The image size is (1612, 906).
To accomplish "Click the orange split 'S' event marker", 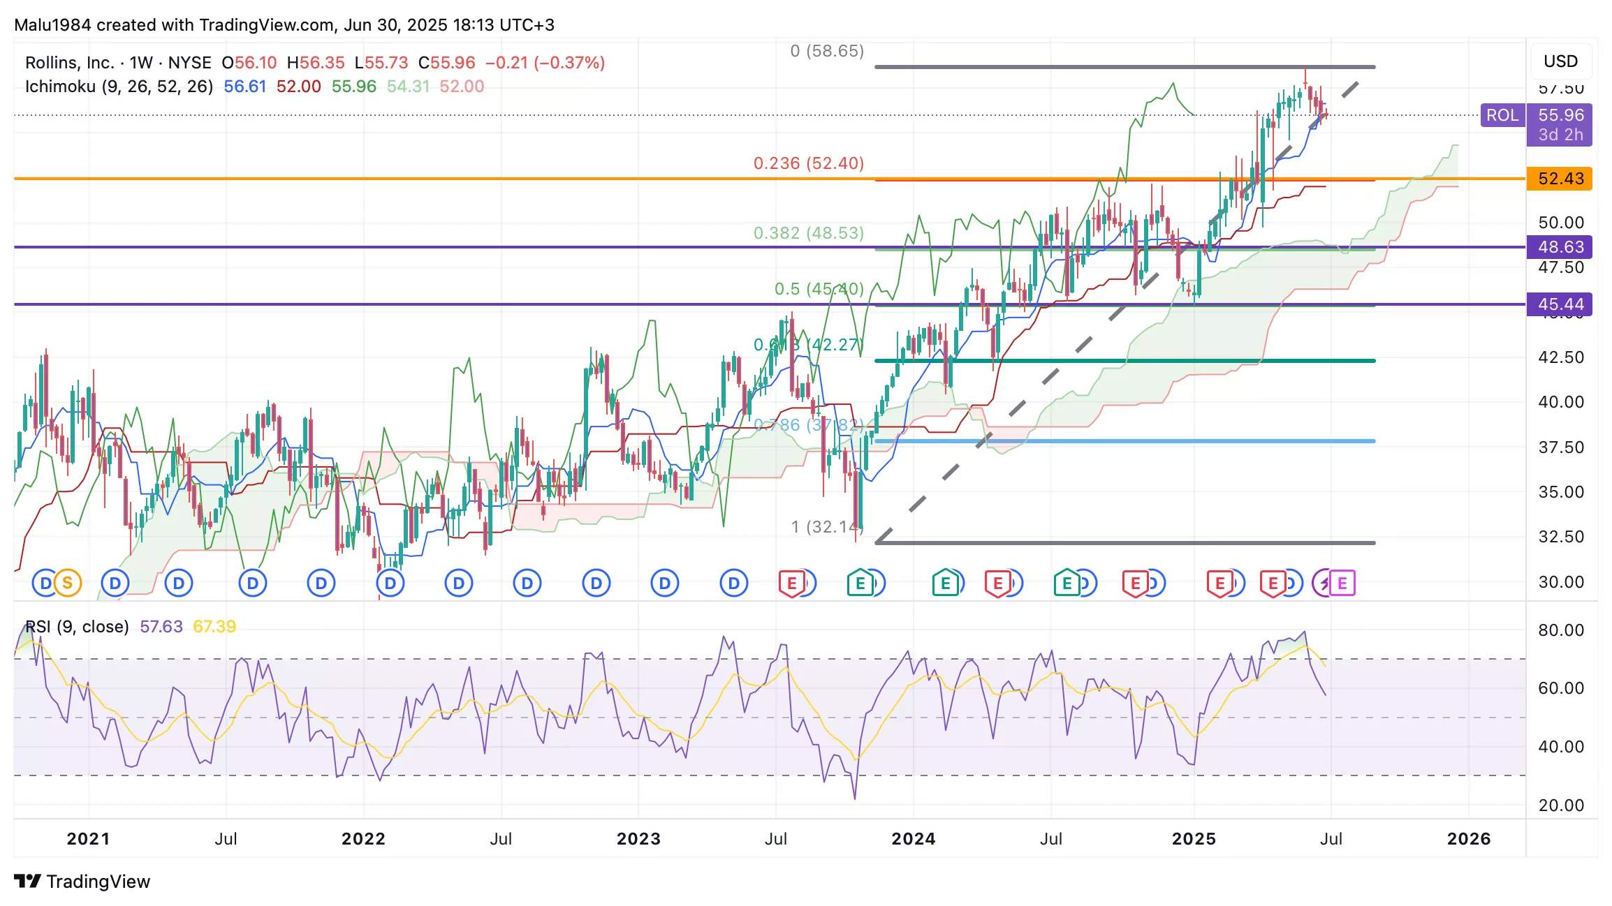I will 68,583.
